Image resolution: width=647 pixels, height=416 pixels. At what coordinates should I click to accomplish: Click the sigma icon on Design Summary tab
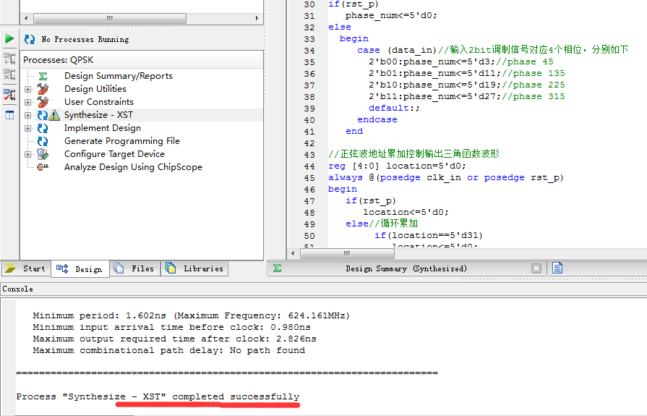[x=278, y=268]
